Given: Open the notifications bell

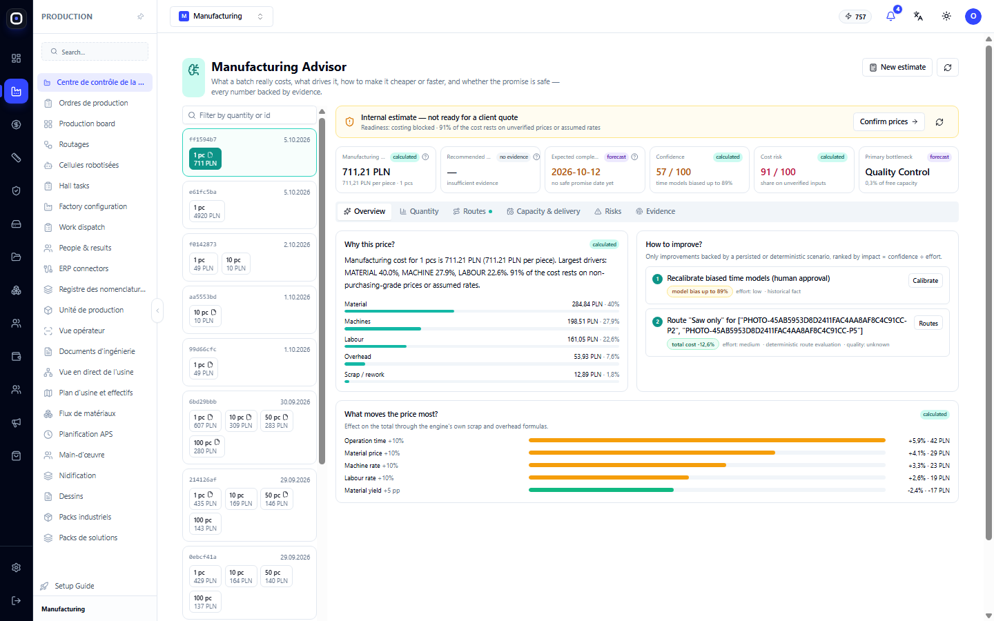Looking at the screenshot, I should click(890, 16).
